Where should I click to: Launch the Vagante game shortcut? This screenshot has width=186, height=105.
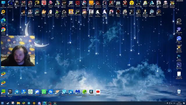(x=125, y=3)
